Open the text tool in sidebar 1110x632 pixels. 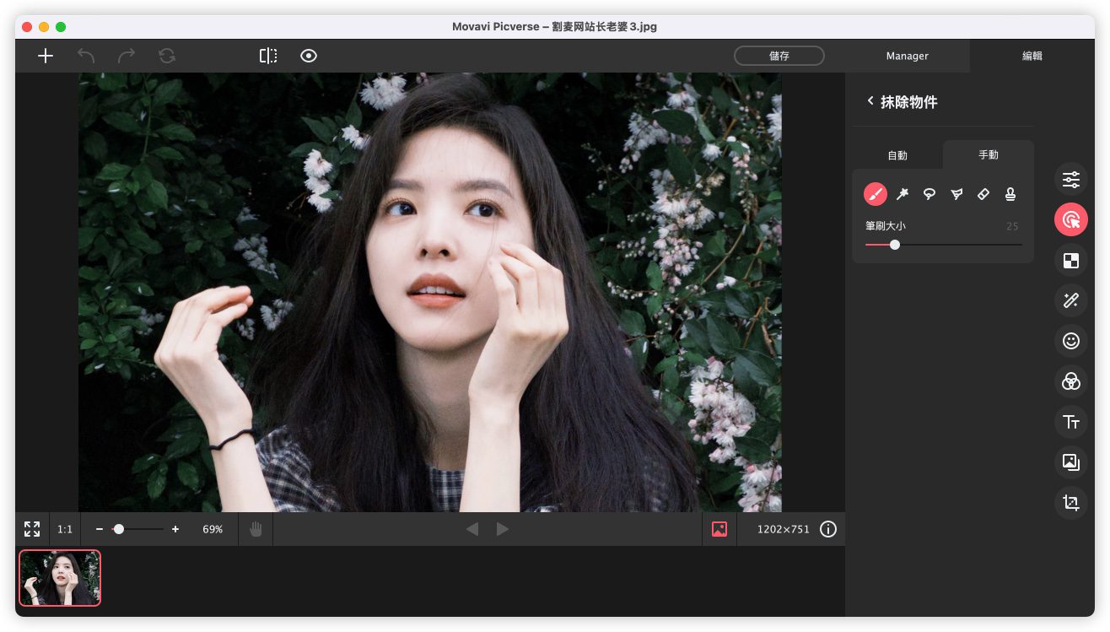(1071, 422)
